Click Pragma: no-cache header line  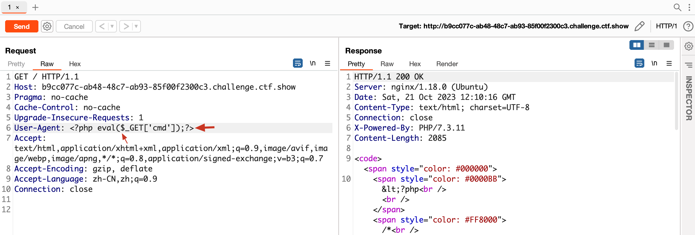(x=51, y=97)
